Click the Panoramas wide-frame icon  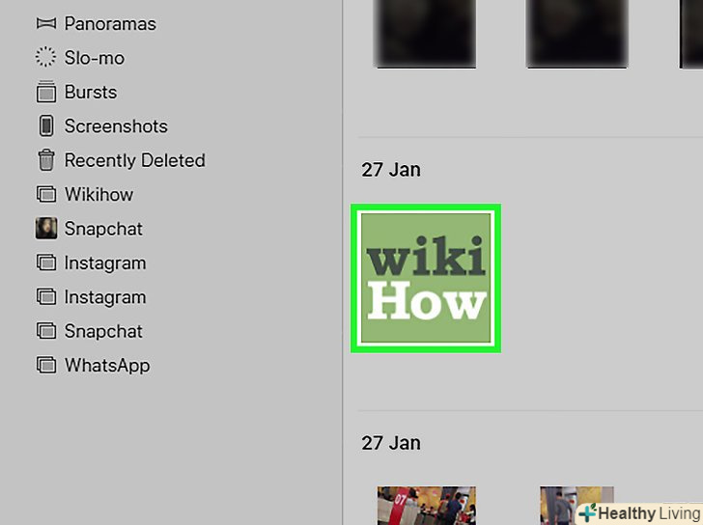click(x=45, y=24)
